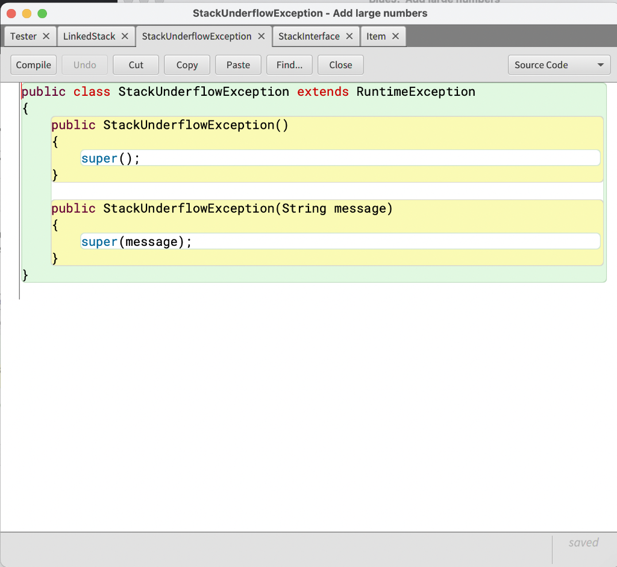The height and width of the screenshot is (567, 617).
Task: Select the StackInterface tab
Action: pos(308,36)
